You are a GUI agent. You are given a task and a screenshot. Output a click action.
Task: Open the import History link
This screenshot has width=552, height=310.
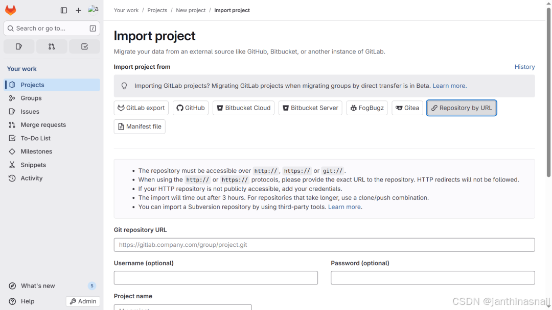524,67
